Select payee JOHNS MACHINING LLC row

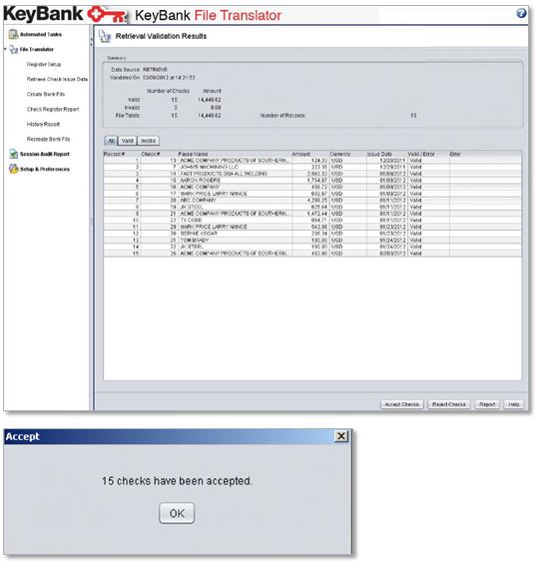[312, 167]
